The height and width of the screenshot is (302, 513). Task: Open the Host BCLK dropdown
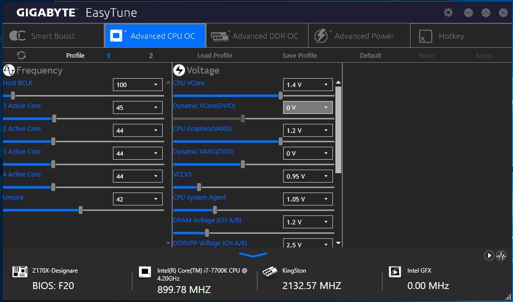(x=138, y=85)
